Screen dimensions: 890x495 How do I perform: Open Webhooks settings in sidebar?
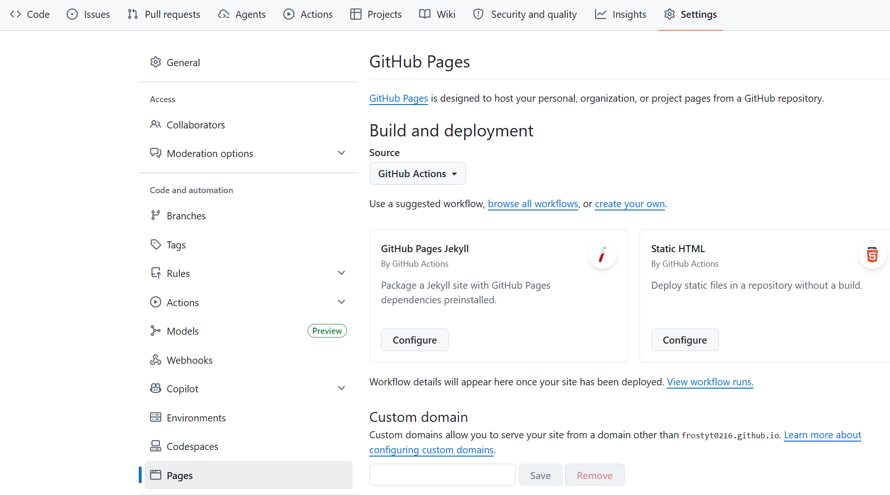[x=249, y=360]
